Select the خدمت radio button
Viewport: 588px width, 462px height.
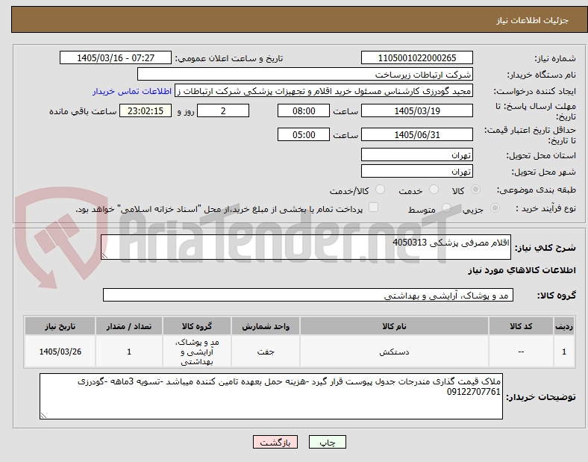434,190
